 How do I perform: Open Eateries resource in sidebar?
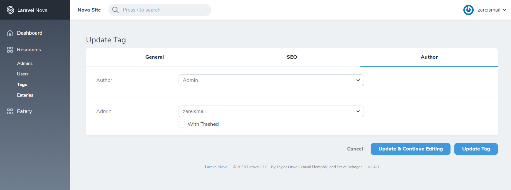click(x=25, y=95)
